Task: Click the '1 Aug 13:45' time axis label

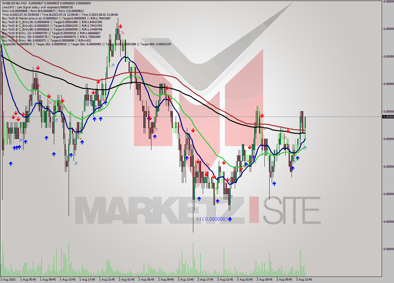Action: tap(67, 280)
